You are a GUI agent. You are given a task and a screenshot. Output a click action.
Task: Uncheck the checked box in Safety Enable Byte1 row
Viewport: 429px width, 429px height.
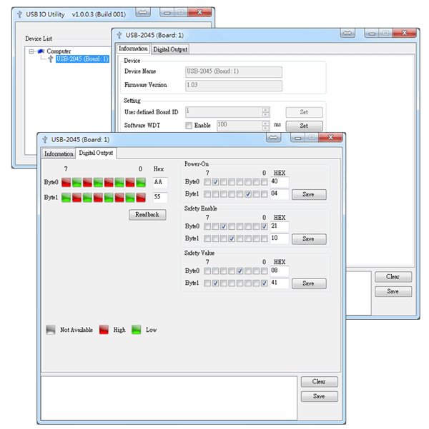pos(232,239)
